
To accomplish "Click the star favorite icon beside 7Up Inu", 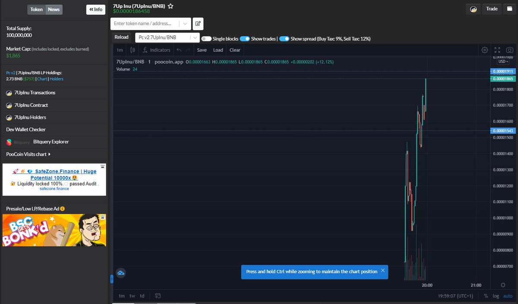I will click(171, 6).
